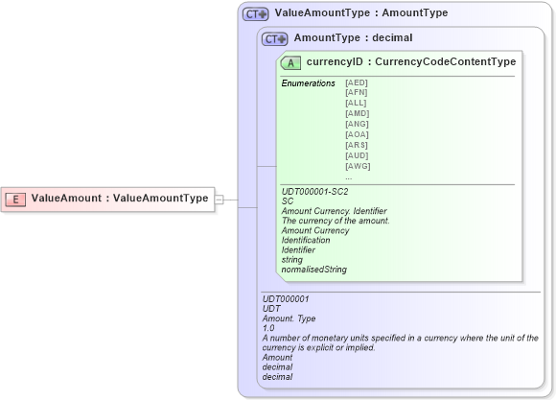Click the Amount Currency. Identifier annotation
Screen dimensions: 556x400
pos(334,211)
